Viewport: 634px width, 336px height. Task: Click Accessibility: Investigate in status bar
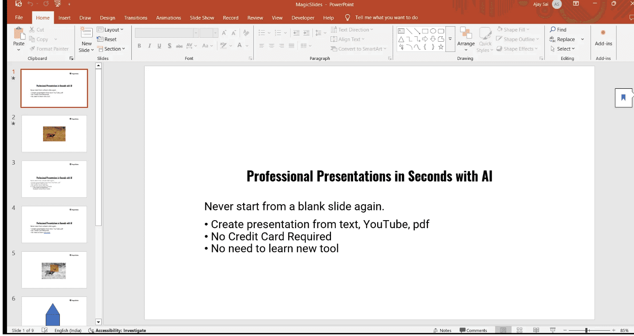(x=117, y=330)
